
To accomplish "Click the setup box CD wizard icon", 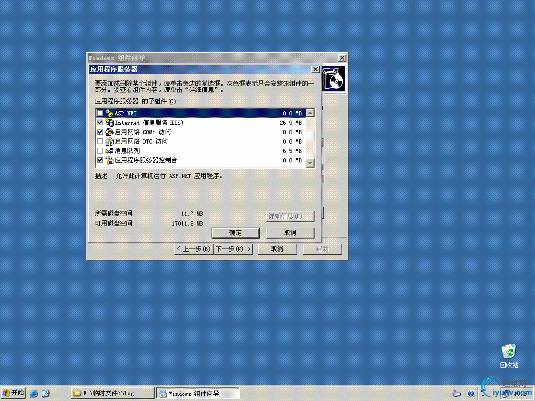I will point(333,78).
